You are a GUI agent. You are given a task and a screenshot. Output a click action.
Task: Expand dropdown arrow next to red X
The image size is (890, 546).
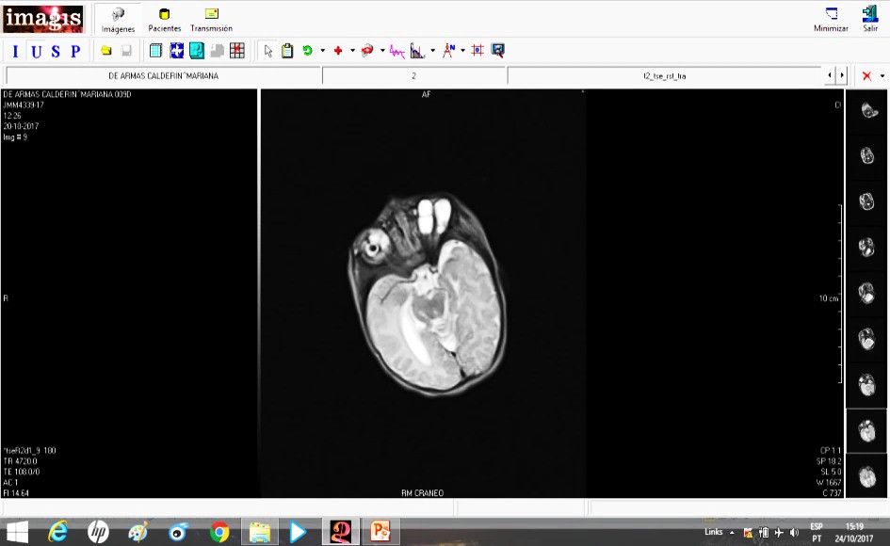[882, 75]
